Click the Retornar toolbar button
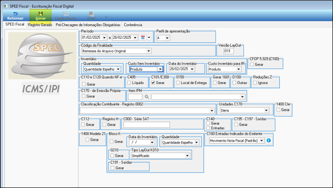The image size is (333, 188). [15, 16]
